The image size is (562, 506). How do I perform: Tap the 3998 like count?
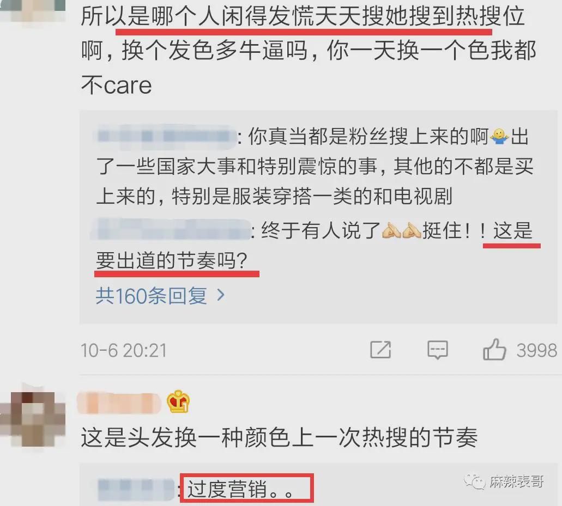(536, 350)
